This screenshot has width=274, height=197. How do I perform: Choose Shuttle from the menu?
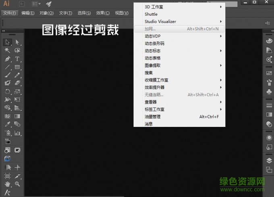coord(179,15)
